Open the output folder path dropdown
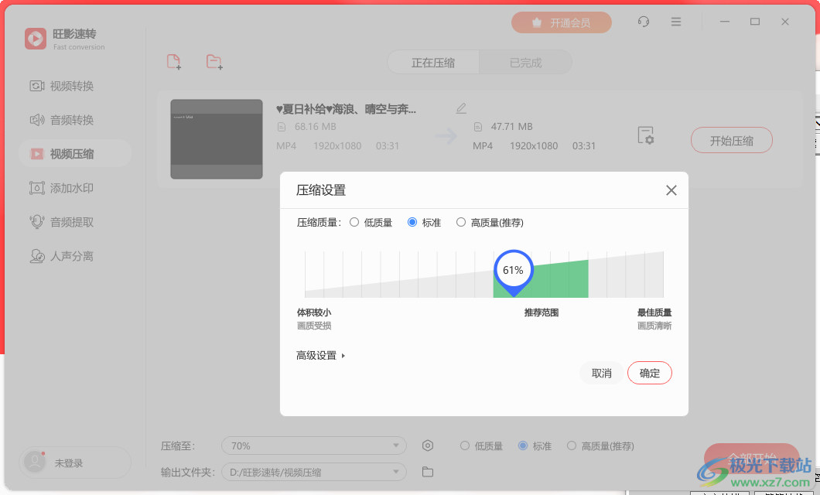The image size is (820, 495). 313,472
